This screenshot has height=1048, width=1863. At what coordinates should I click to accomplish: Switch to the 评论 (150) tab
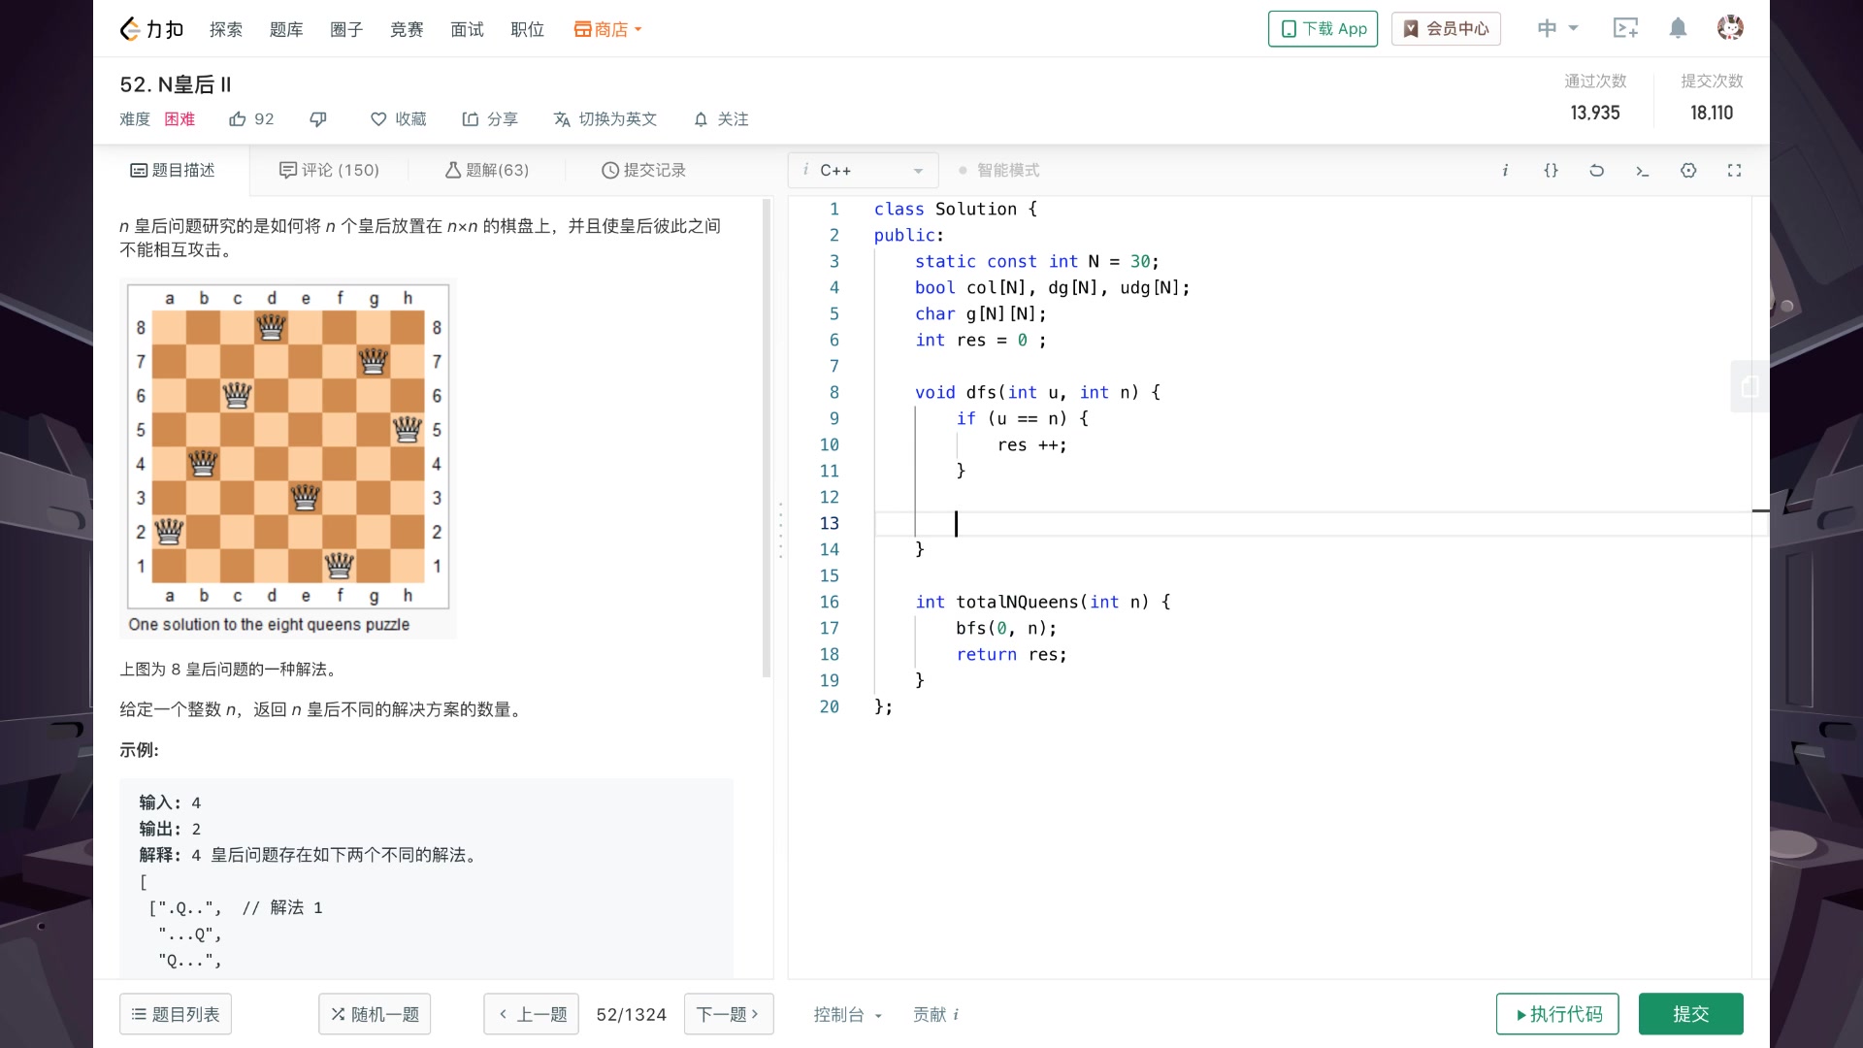pyautogui.click(x=330, y=170)
